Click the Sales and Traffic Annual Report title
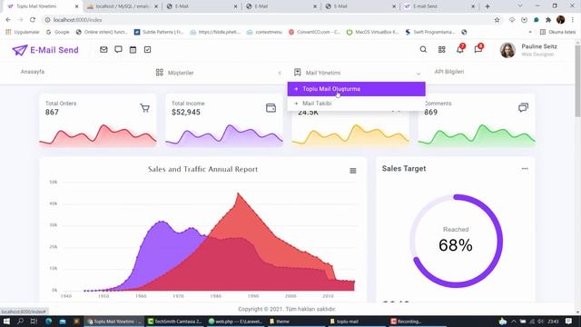The height and width of the screenshot is (327, 581). (x=202, y=169)
